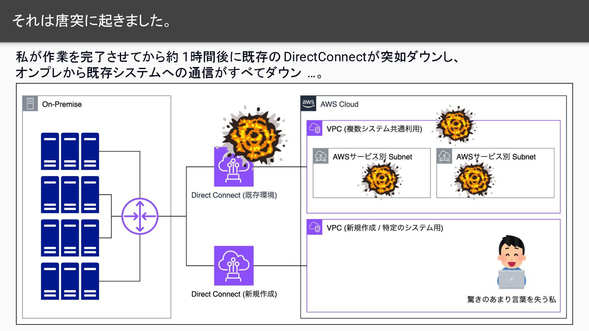Viewport: 589px width, 331px height.
Task: Click the smiling person with laptop illustration
Action: (511, 262)
